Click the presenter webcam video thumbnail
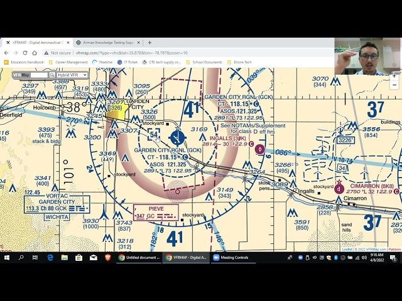This screenshot has width=402, height=301. pos(368,56)
